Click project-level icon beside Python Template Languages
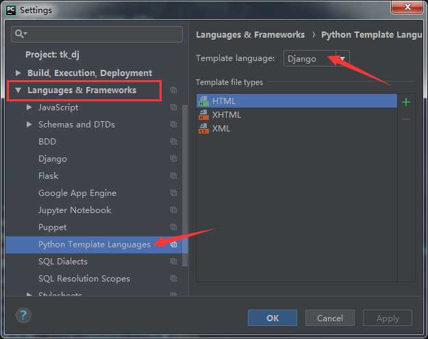The height and width of the screenshot is (339, 428). click(x=174, y=244)
